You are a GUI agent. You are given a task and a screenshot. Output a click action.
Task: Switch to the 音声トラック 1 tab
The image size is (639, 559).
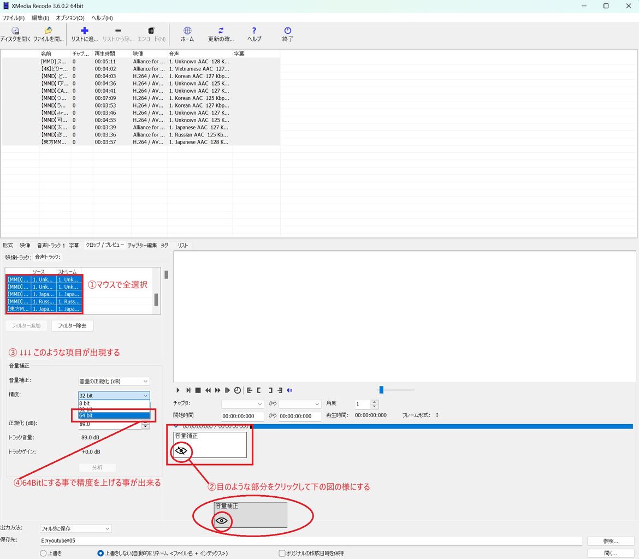click(51, 245)
